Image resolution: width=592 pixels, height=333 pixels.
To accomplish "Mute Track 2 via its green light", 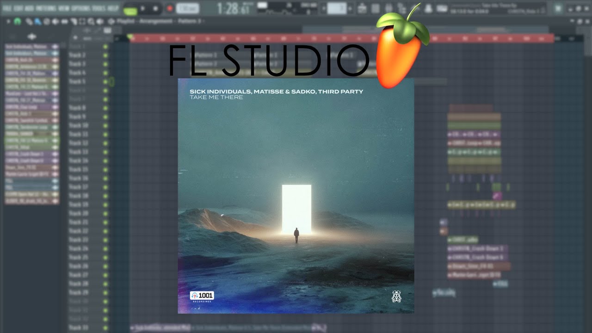I will (105, 55).
